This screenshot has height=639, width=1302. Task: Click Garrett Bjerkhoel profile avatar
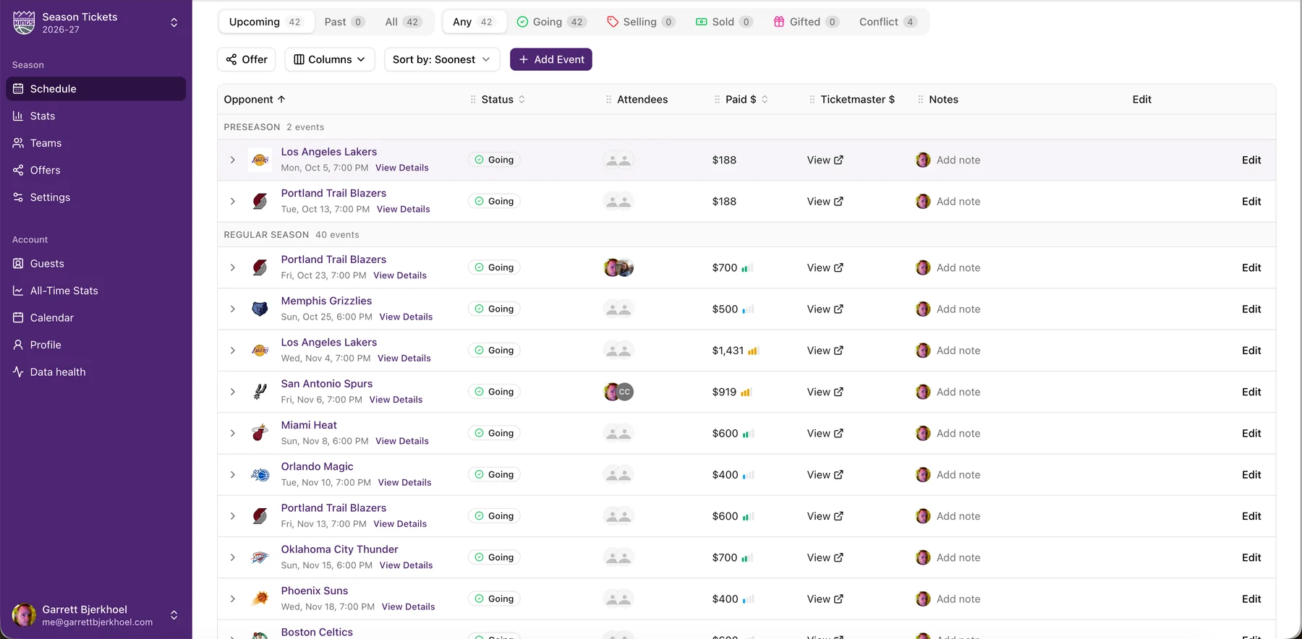[24, 615]
